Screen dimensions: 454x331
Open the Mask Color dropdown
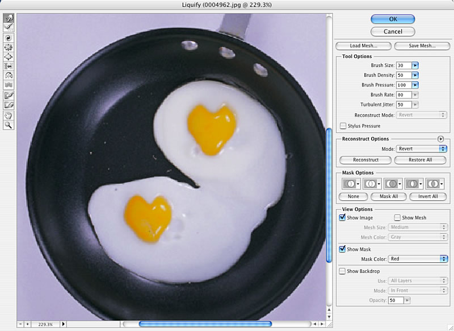(418, 259)
